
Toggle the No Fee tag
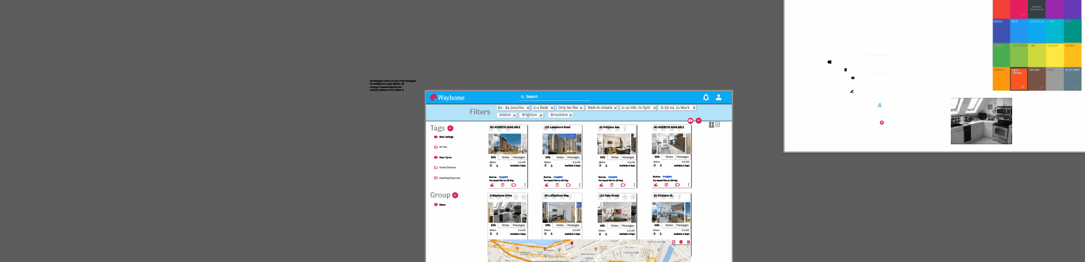point(441,147)
